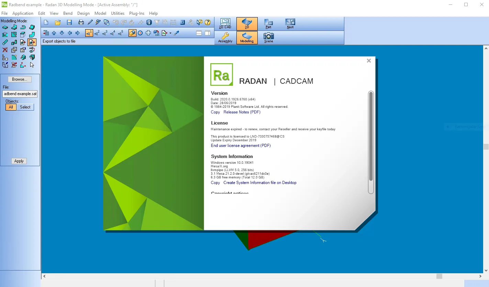The height and width of the screenshot is (287, 489).
Task: Open the Design menu
Action: (84, 13)
